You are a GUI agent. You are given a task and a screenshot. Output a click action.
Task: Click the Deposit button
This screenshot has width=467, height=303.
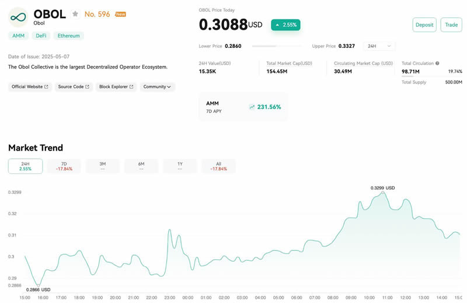point(424,25)
